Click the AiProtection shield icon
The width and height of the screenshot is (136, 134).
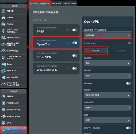click(x=3, y=31)
